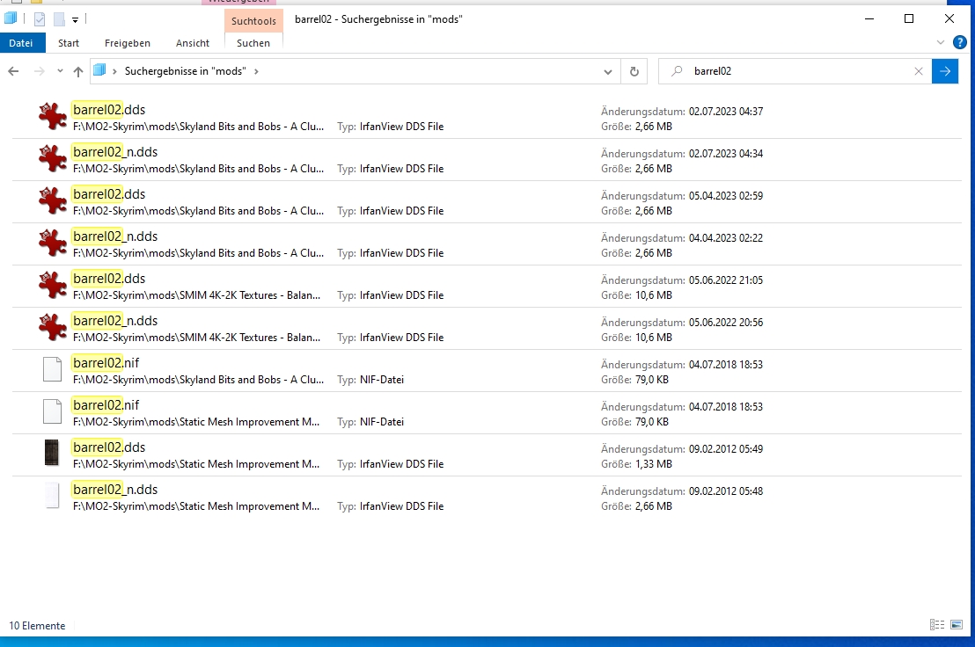Refresh the search results
Viewport: 975px width, 647px height.
click(634, 71)
